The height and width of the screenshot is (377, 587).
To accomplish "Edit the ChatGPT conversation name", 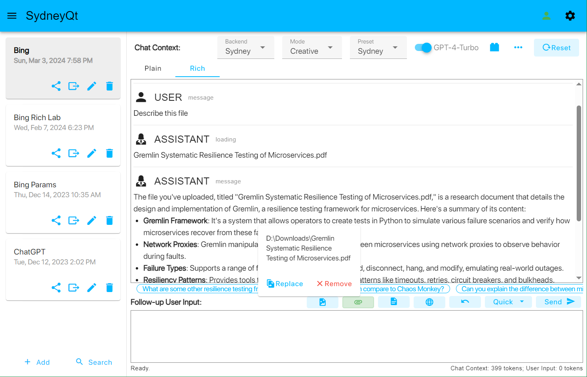I will 92,288.
